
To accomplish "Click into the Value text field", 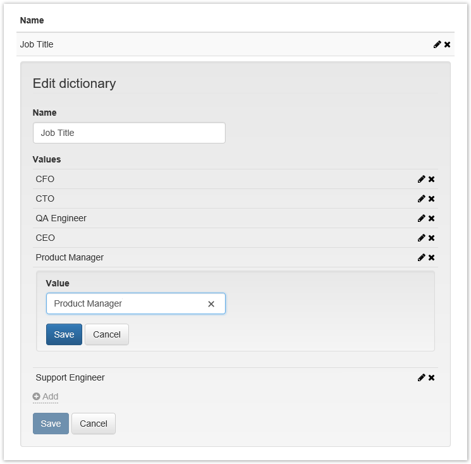I will coord(126,303).
